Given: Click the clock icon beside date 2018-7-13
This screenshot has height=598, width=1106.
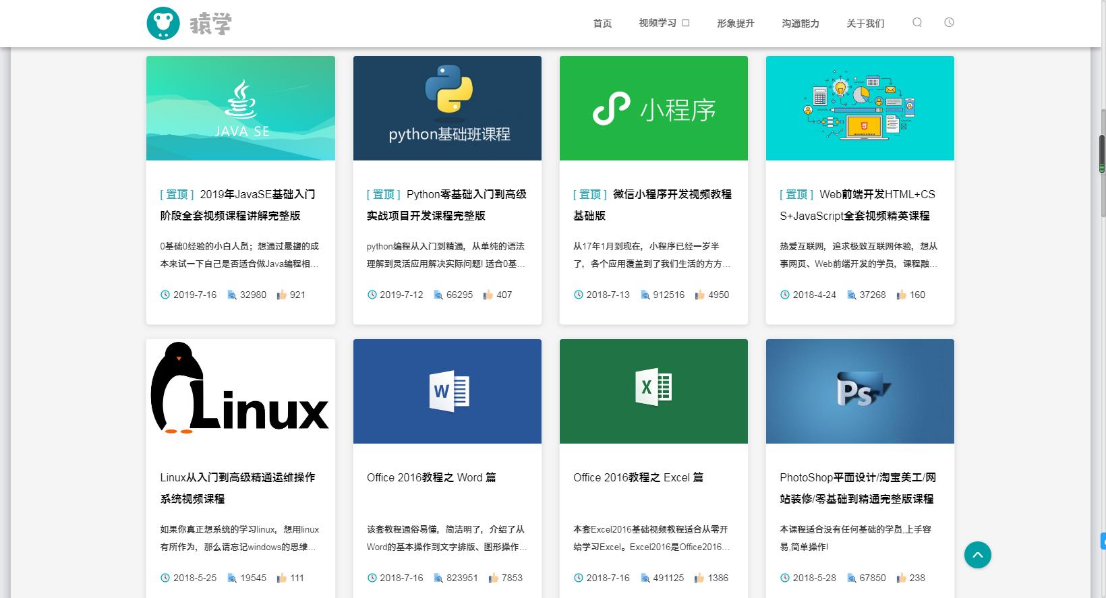Looking at the screenshot, I should click(x=579, y=295).
